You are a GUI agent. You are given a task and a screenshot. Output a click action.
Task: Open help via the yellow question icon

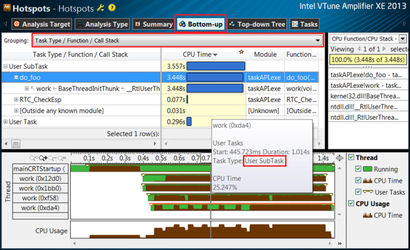pyautogui.click(x=112, y=8)
